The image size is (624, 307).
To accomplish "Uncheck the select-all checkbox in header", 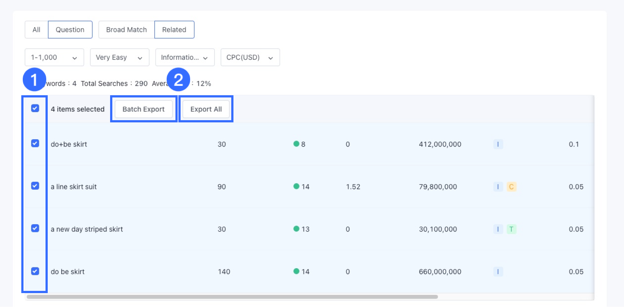I will 35,108.
